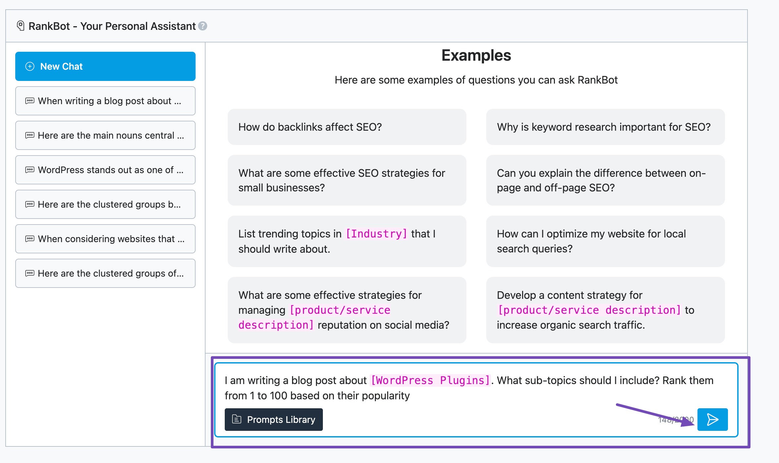This screenshot has width=779, height=463.
Task: Click chat icon beside 'When writing a blog post'
Action: coord(30,101)
